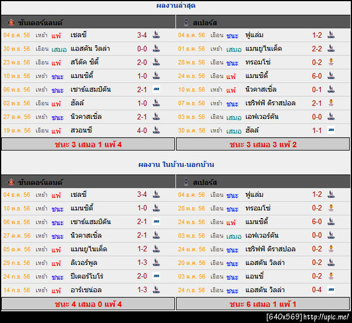Click the league icon in the อาร์เซน่อล 1-3 row
352x323 pixels.
[x=156, y=290]
